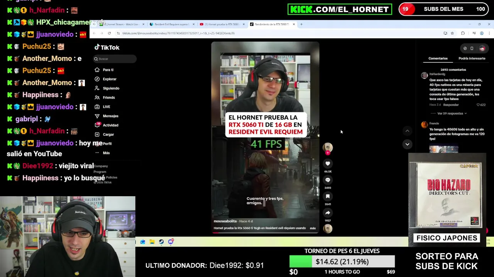Screen dimensions: 494x277
Task: Go to Explorar in TikTok sidebar
Action: (x=110, y=79)
